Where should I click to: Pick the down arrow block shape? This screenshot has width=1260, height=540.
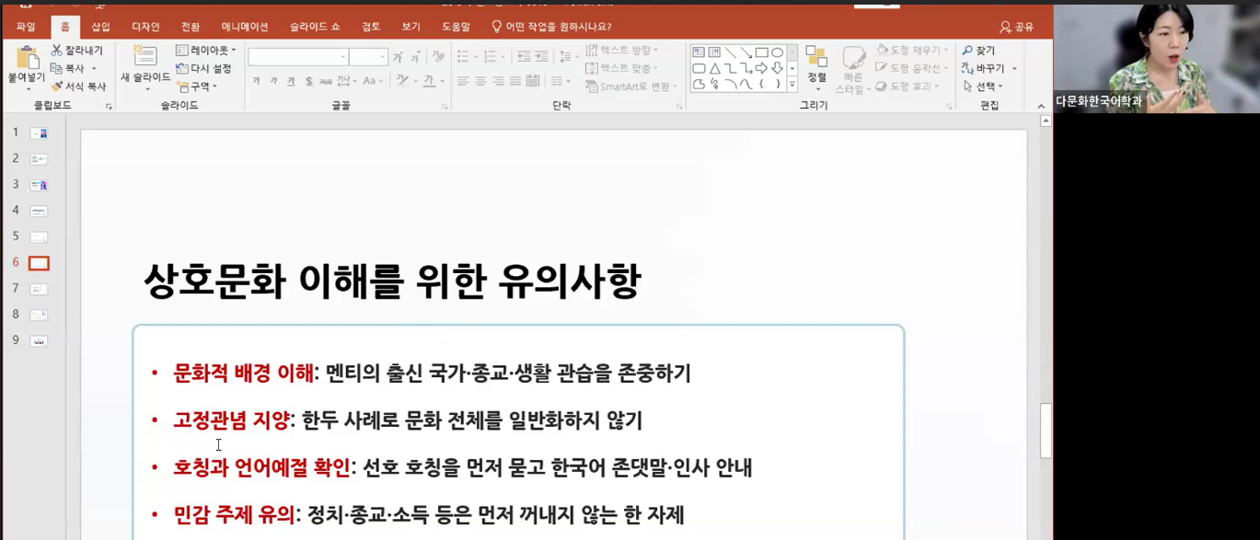pyautogui.click(x=777, y=68)
